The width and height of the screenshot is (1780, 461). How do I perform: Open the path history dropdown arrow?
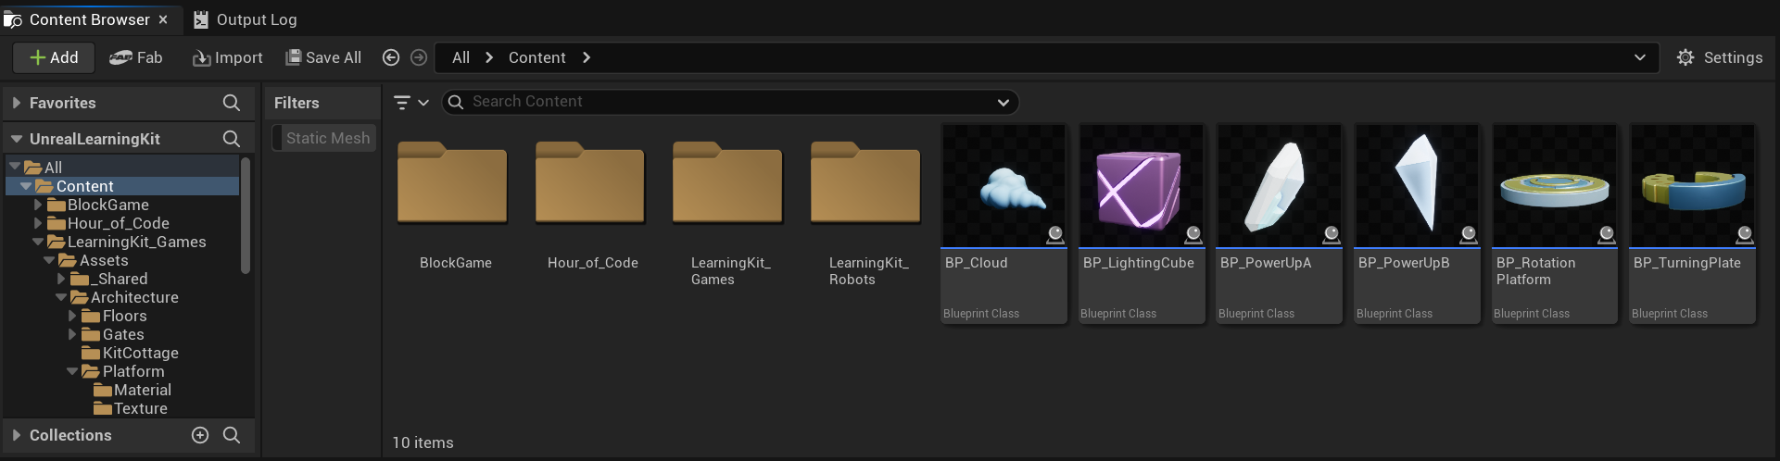point(1640,57)
